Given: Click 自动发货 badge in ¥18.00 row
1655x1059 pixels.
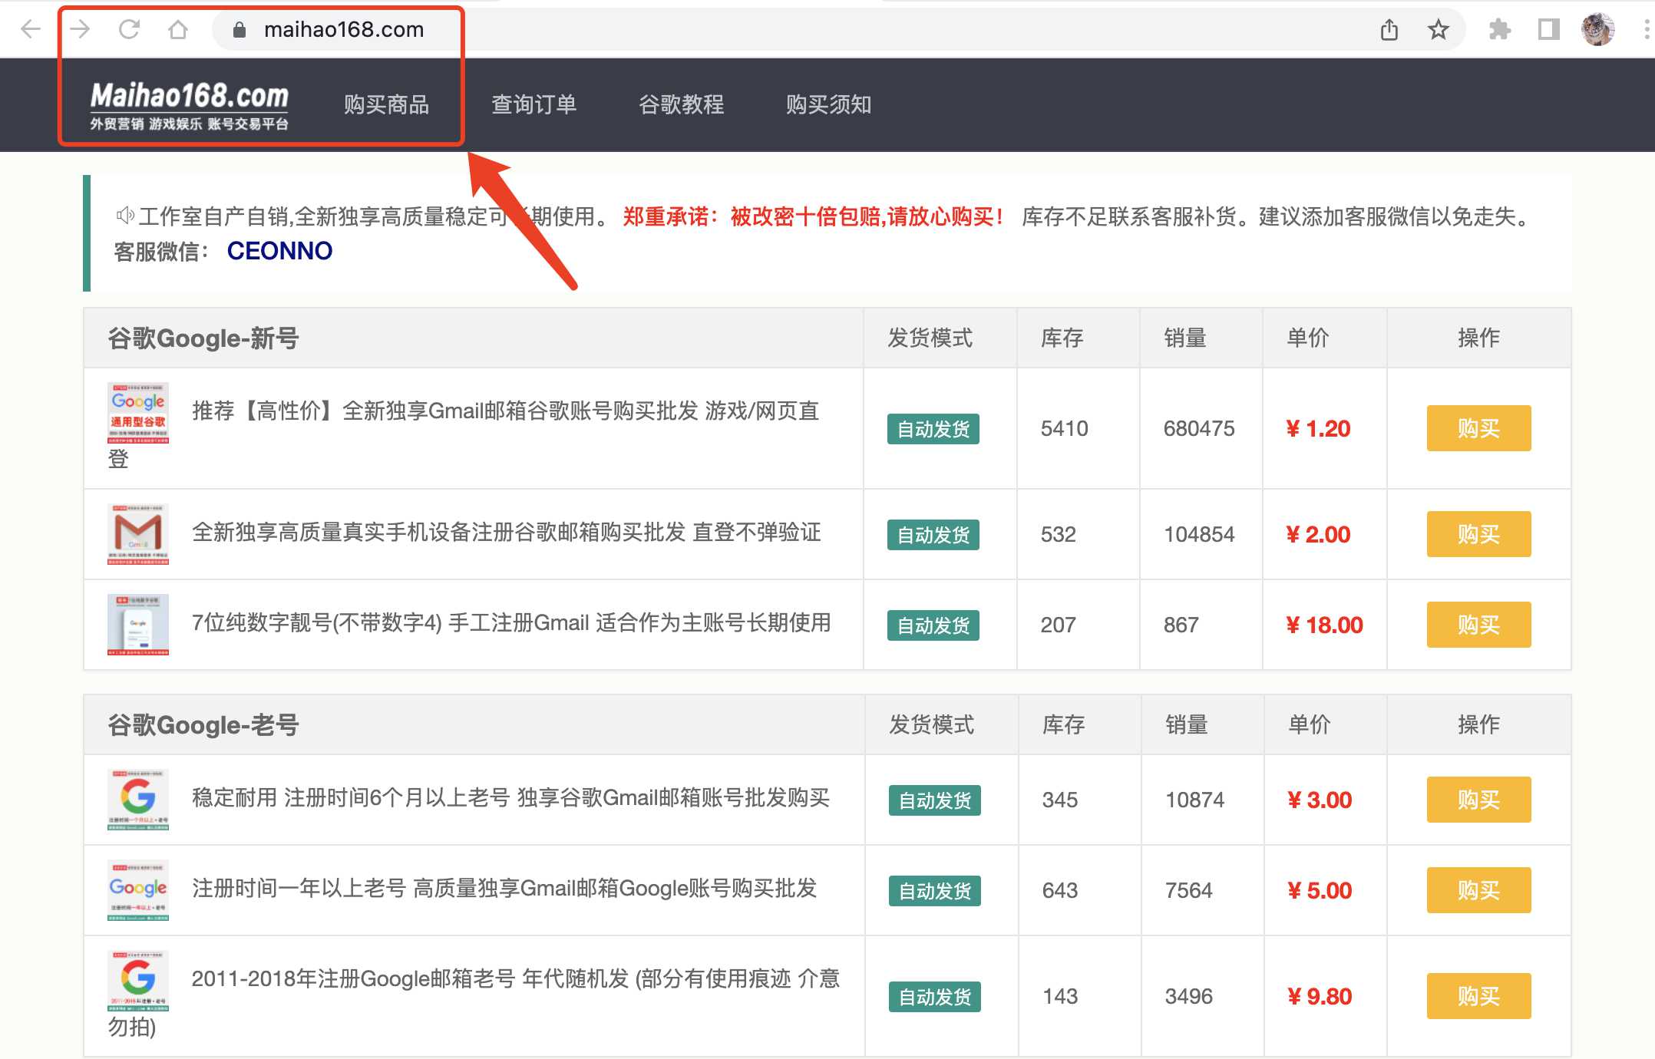Looking at the screenshot, I should [933, 625].
